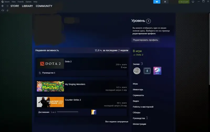Viewport: 210px width, 132px height.
Task: Go back with the left arrow
Action: (3, 6)
